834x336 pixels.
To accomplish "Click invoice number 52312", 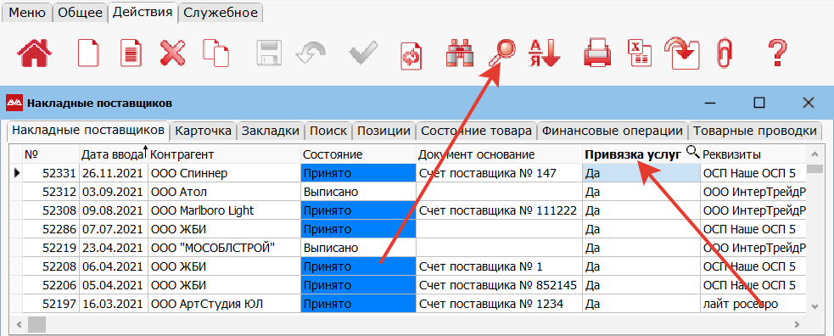I will (x=51, y=192).
